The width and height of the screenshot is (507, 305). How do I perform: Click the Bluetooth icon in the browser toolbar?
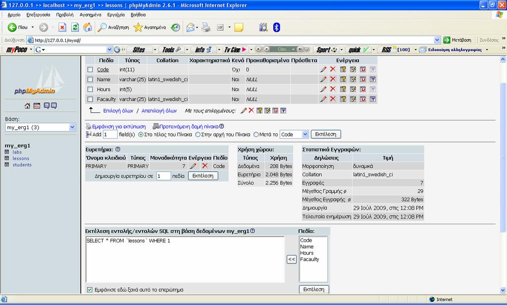click(x=276, y=28)
